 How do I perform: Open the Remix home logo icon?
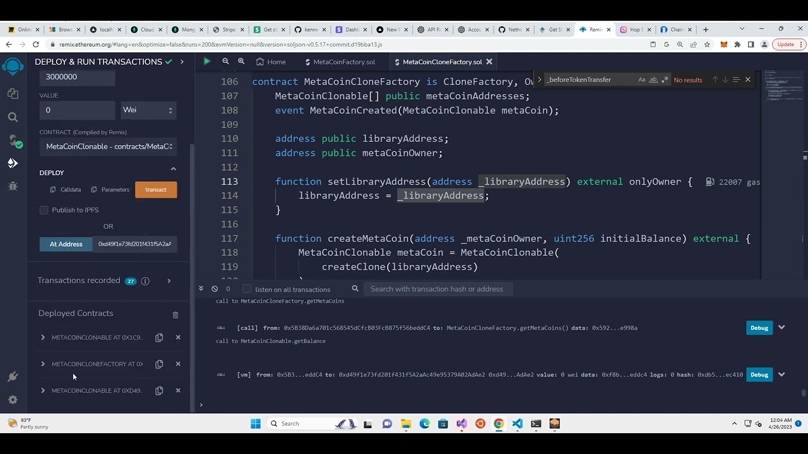(13, 66)
